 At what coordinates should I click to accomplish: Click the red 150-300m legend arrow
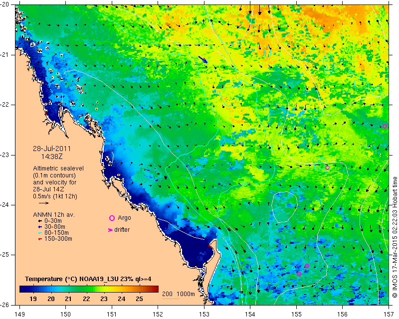tap(40, 239)
